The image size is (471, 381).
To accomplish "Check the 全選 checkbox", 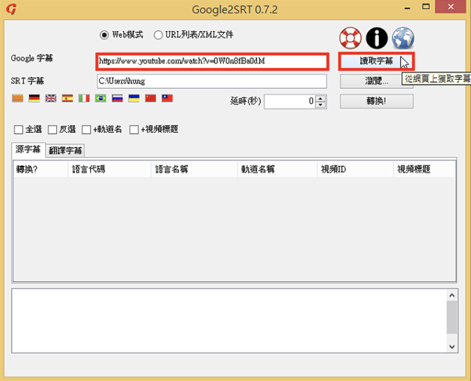I will click(x=18, y=130).
